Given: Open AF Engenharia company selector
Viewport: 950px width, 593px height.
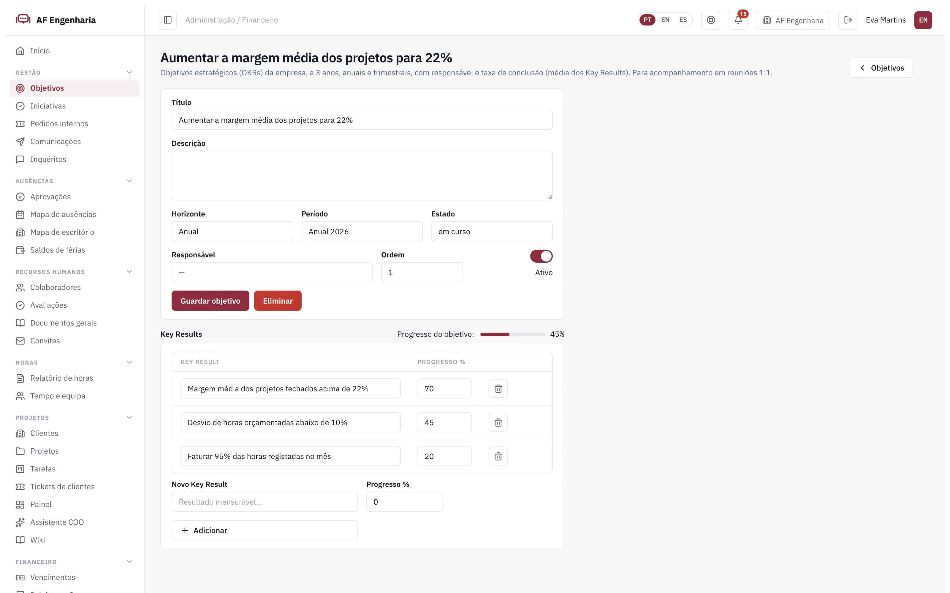Looking at the screenshot, I should pos(793,20).
